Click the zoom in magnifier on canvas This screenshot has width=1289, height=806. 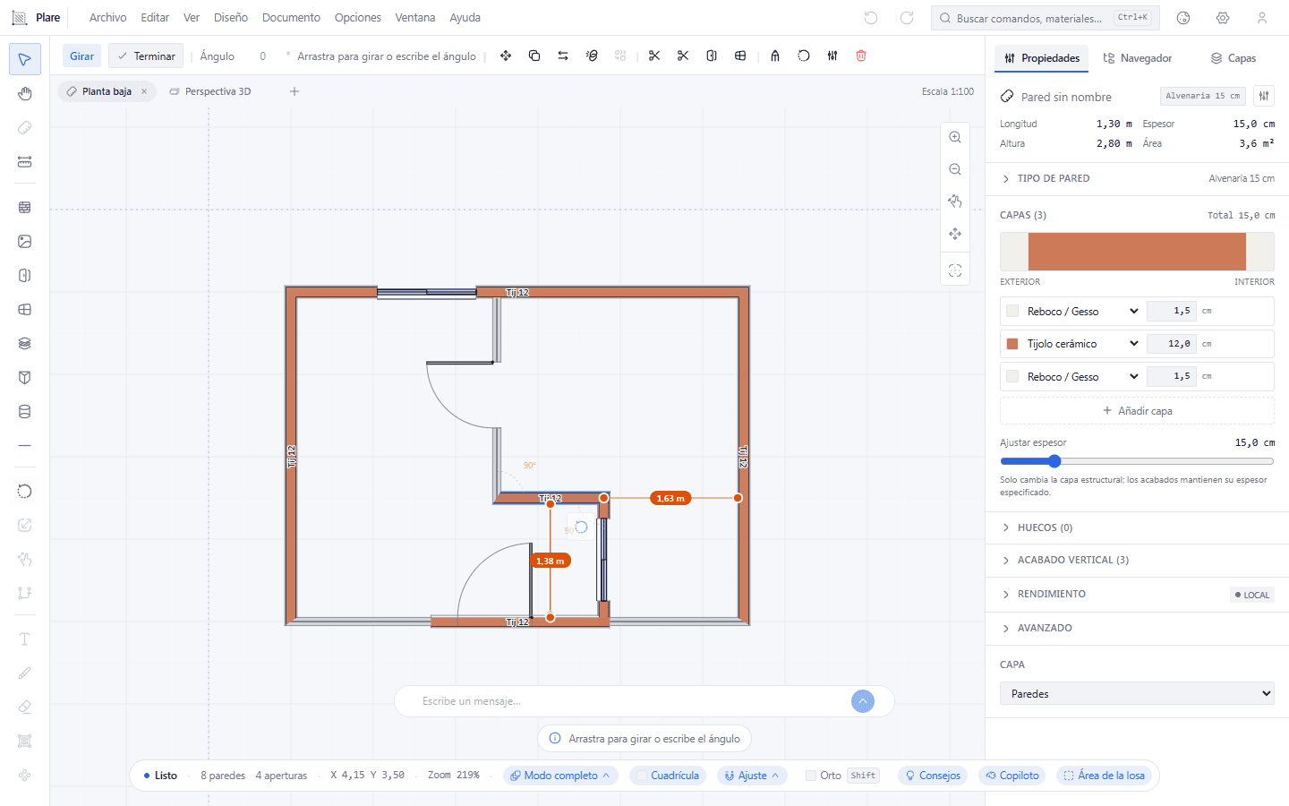pyautogui.click(x=955, y=137)
